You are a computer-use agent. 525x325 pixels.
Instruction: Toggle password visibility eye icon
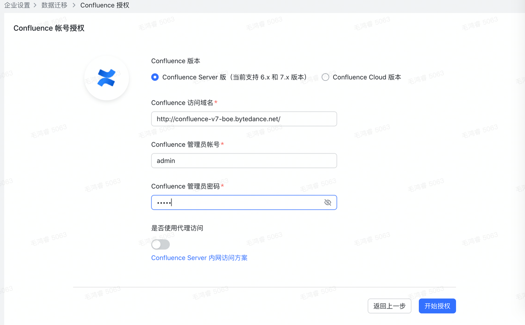click(328, 202)
